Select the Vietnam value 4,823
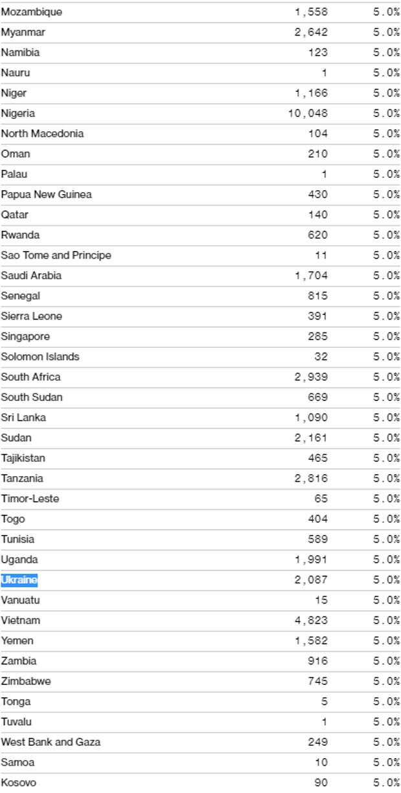 311,620
